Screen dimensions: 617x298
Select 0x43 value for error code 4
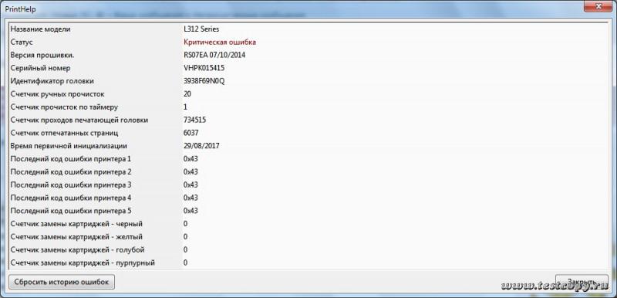pos(190,198)
